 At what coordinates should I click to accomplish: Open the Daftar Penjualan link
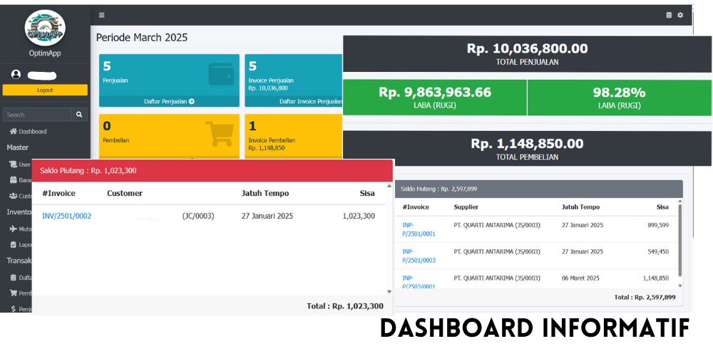click(x=170, y=102)
